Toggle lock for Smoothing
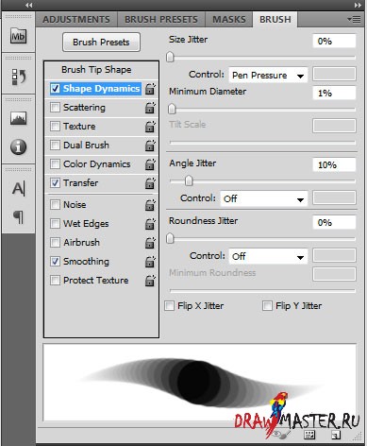 pyautogui.click(x=150, y=262)
